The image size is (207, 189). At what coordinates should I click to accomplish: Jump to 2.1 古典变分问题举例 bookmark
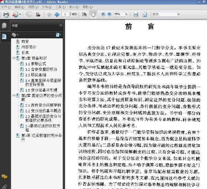43,105
